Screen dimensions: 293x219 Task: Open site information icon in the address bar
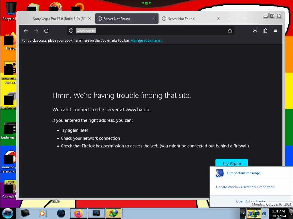point(71,31)
